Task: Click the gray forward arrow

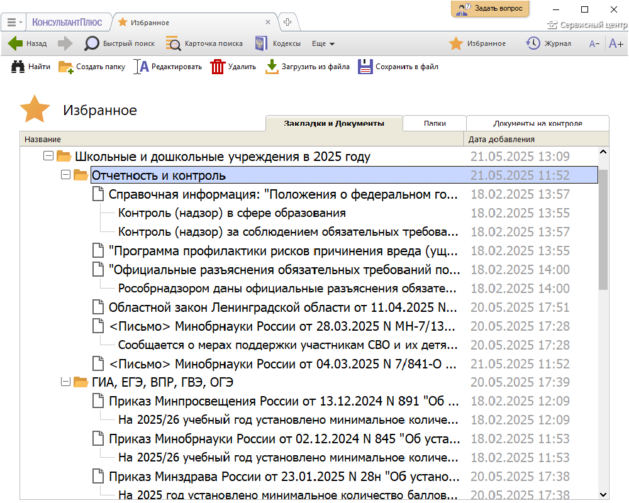Action: point(65,43)
